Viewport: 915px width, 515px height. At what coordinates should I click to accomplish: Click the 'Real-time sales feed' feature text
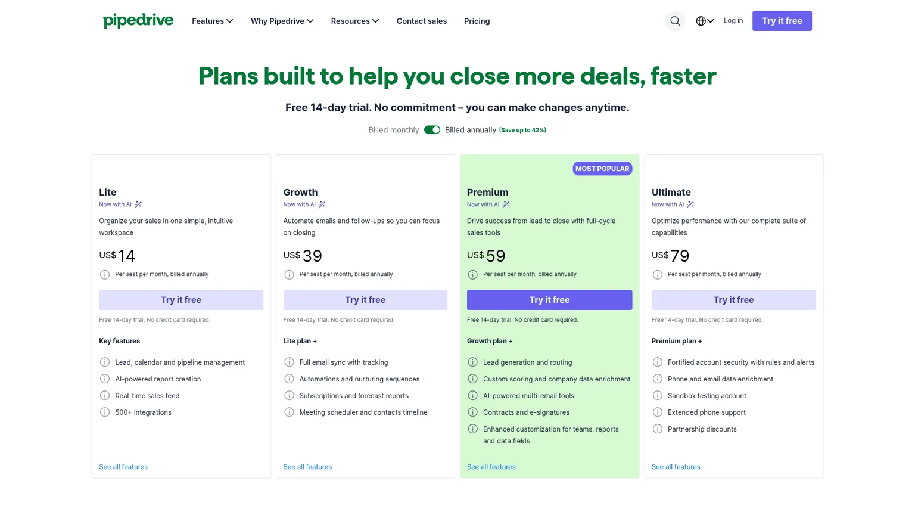[x=147, y=396]
